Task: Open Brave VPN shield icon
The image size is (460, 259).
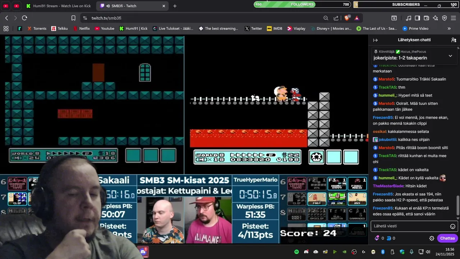Action: [x=445, y=18]
